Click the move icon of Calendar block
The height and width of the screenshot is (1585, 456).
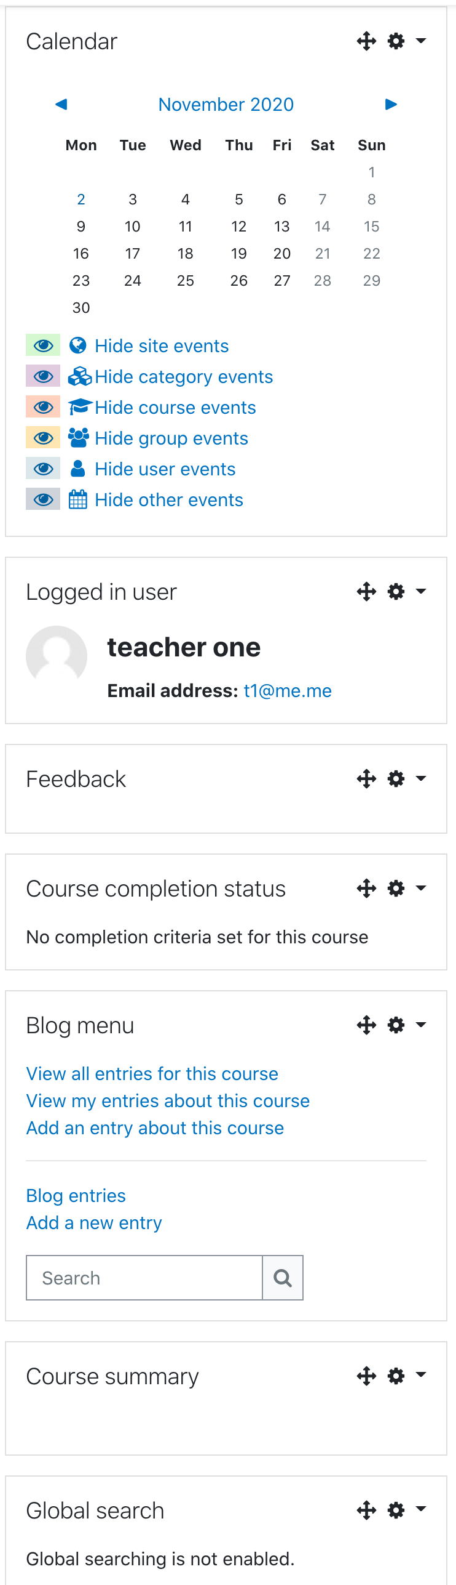click(x=367, y=41)
